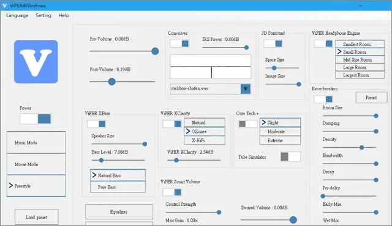The image size is (392, 226).
Task: Toggle the ViPER XBass switch
Action: click(x=96, y=124)
